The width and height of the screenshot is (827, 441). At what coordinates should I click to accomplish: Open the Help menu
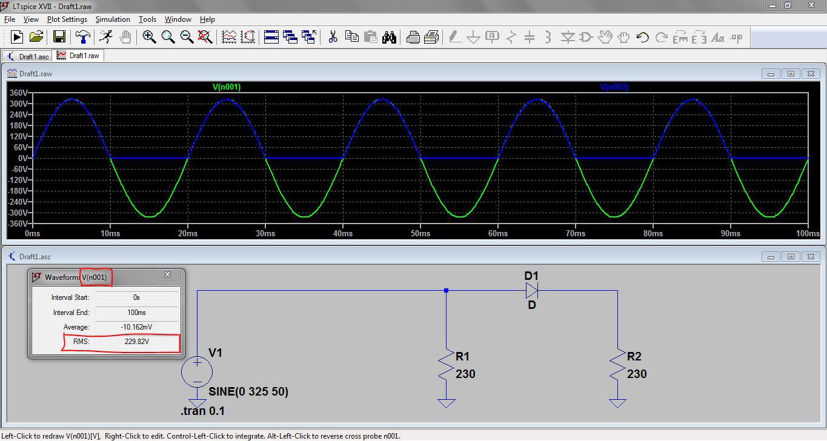207,19
